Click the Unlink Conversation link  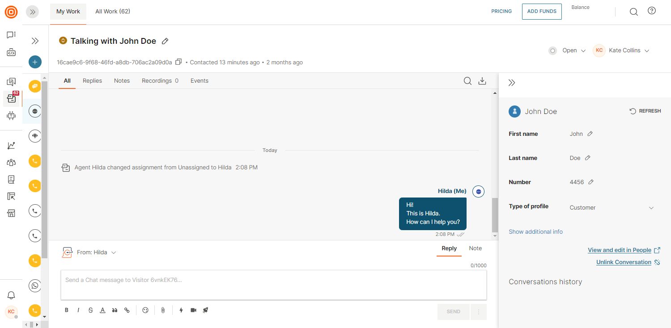coord(624,262)
